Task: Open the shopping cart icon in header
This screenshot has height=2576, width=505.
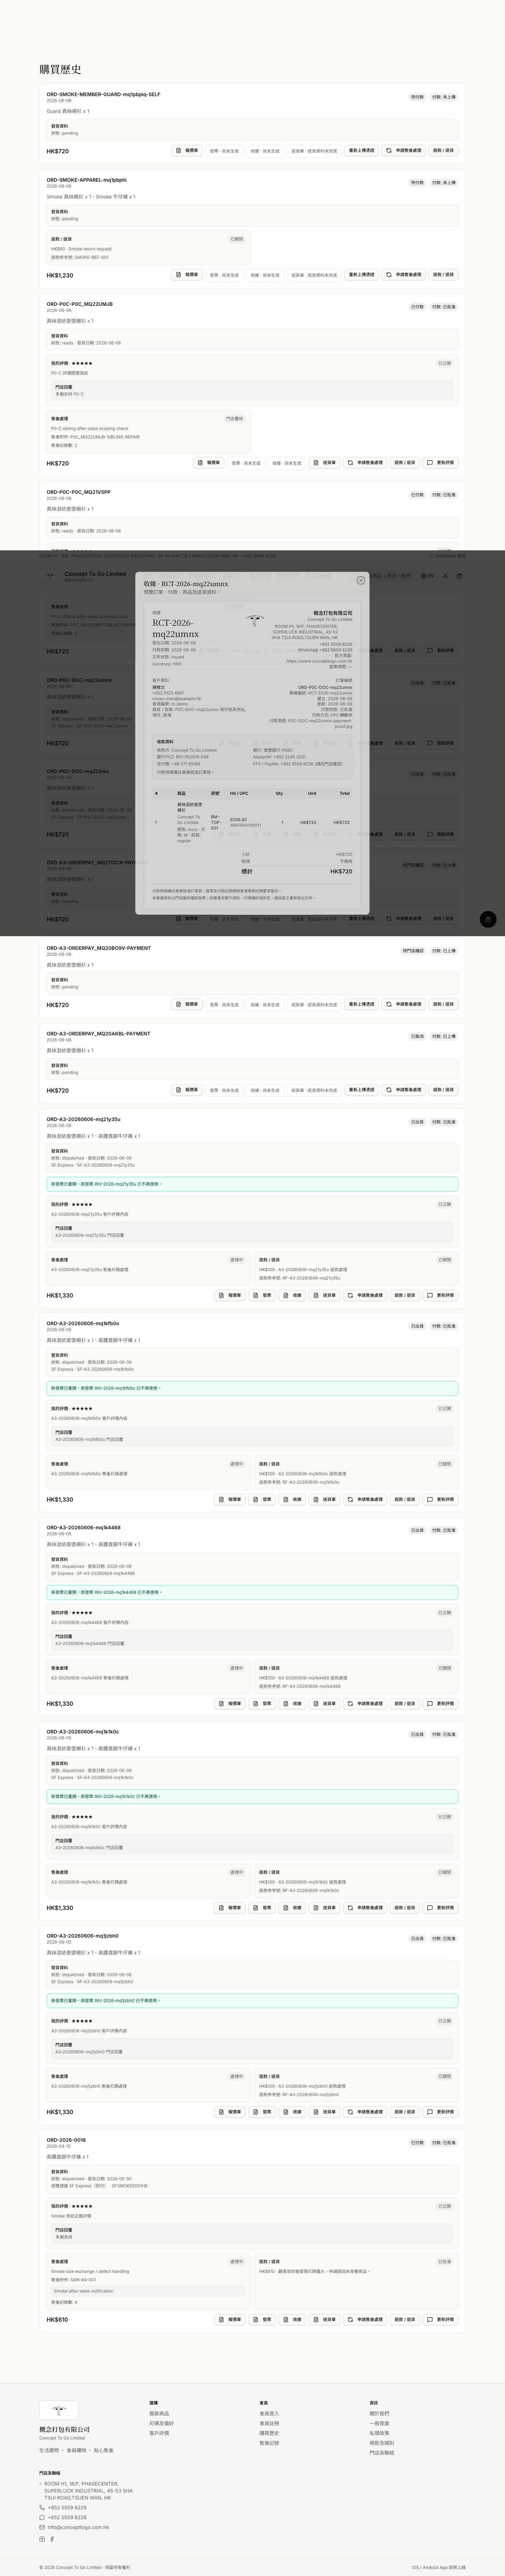Action: [x=460, y=576]
